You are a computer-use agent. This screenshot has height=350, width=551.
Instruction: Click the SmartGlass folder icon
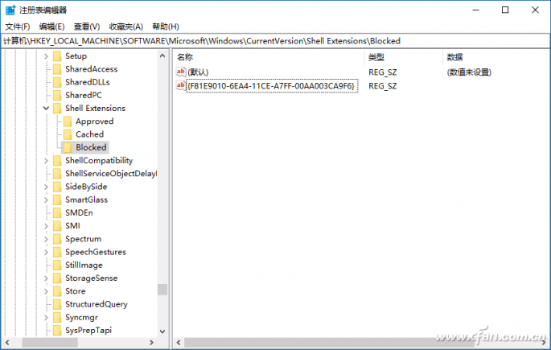(x=57, y=200)
